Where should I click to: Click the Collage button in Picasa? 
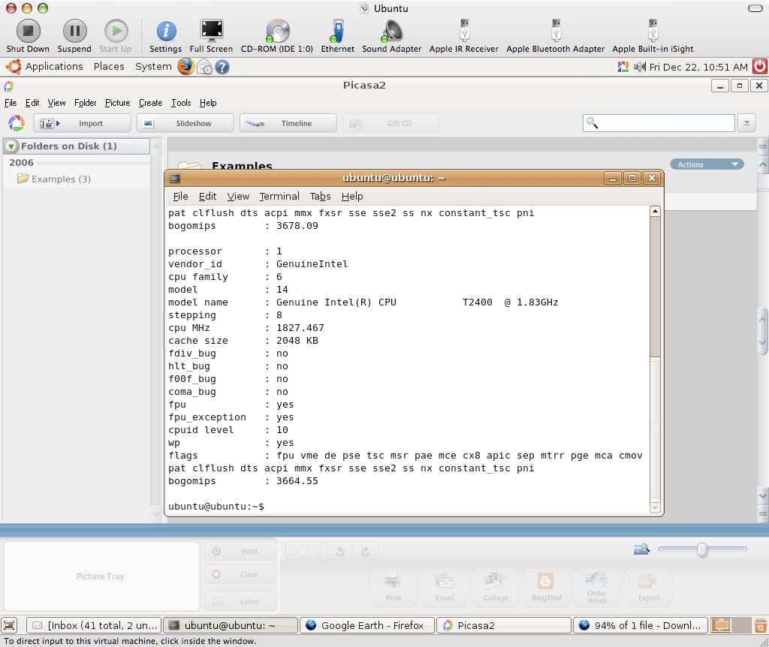click(496, 587)
